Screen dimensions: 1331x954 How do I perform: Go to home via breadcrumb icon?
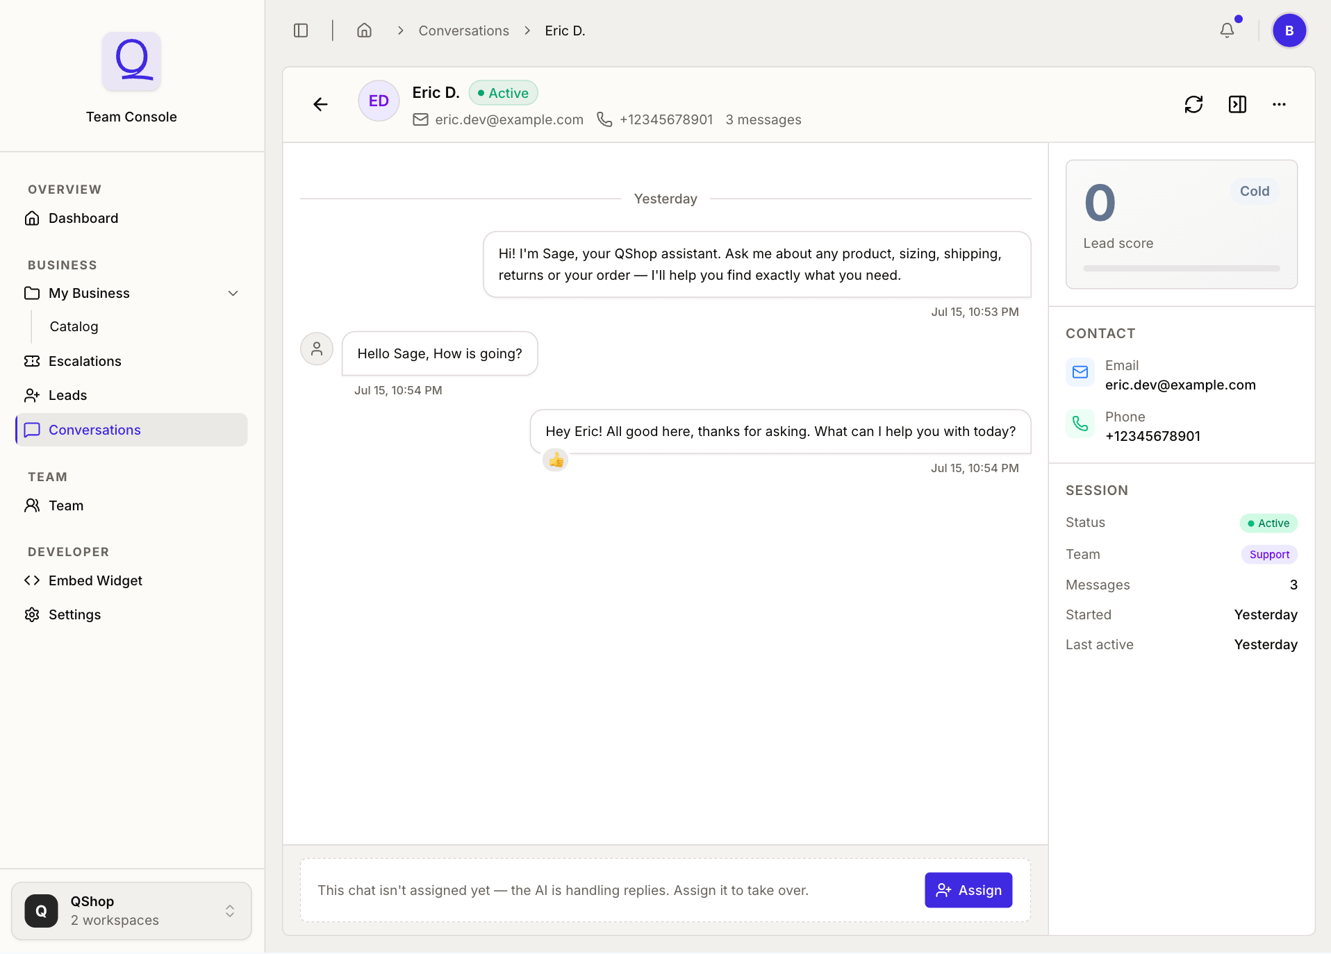(364, 31)
